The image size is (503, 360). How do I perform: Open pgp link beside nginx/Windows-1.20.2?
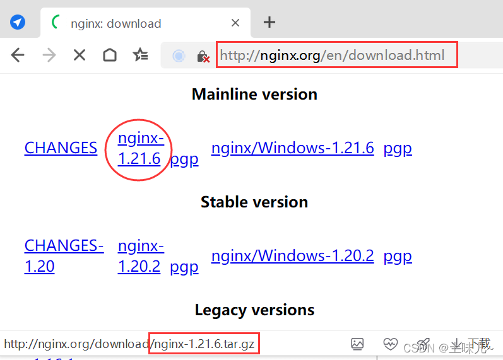click(x=398, y=257)
